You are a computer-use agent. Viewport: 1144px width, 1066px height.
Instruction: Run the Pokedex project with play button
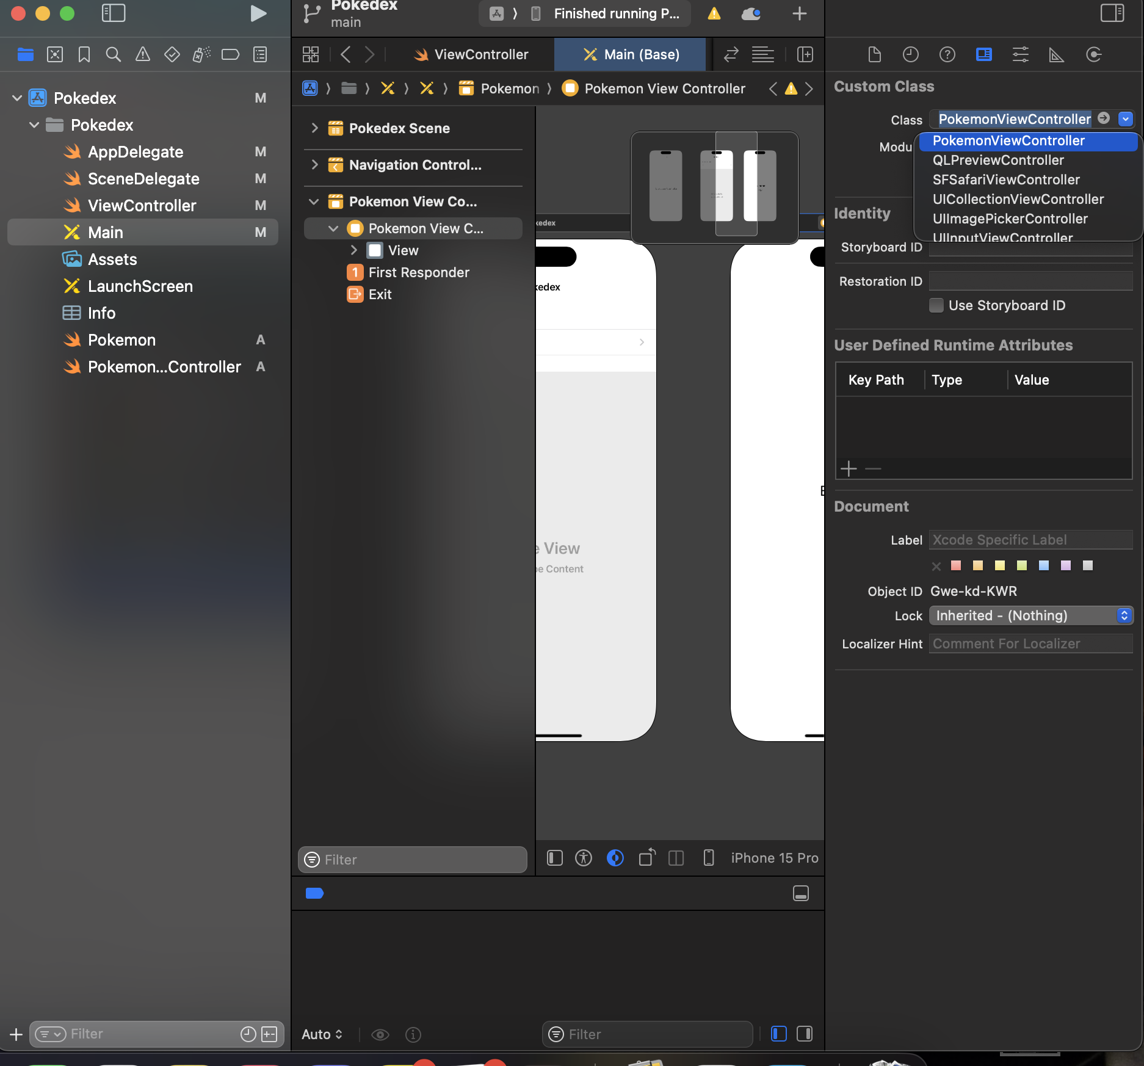click(x=258, y=13)
